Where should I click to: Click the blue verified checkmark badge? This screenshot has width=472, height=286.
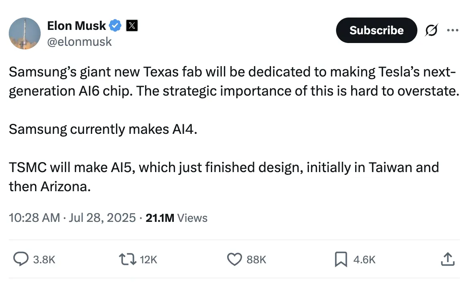tap(116, 26)
